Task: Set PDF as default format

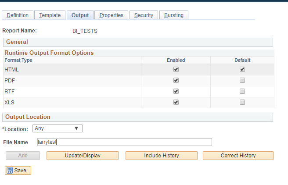Action: (242, 80)
